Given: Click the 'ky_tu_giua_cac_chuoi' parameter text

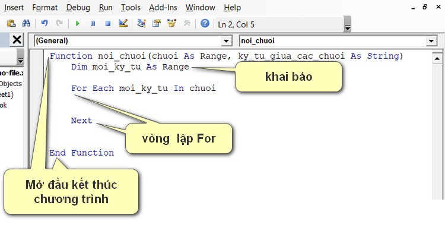Looking at the screenshot, I should [x=291, y=56].
